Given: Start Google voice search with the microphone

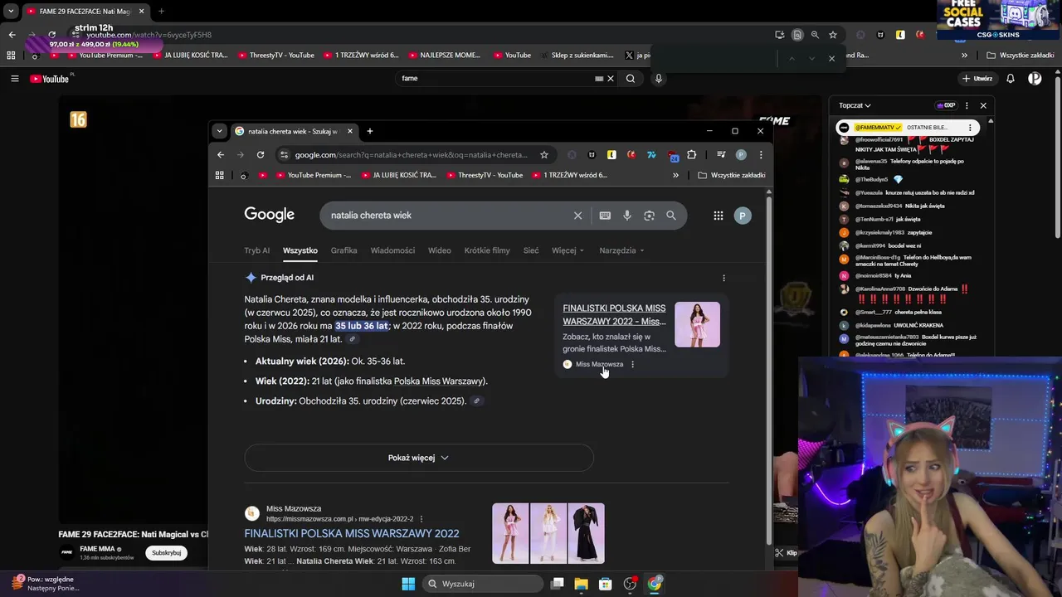Looking at the screenshot, I should pyautogui.click(x=627, y=216).
